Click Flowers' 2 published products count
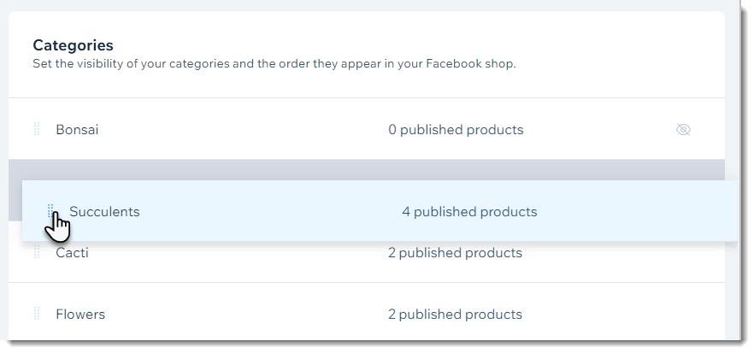 455,315
